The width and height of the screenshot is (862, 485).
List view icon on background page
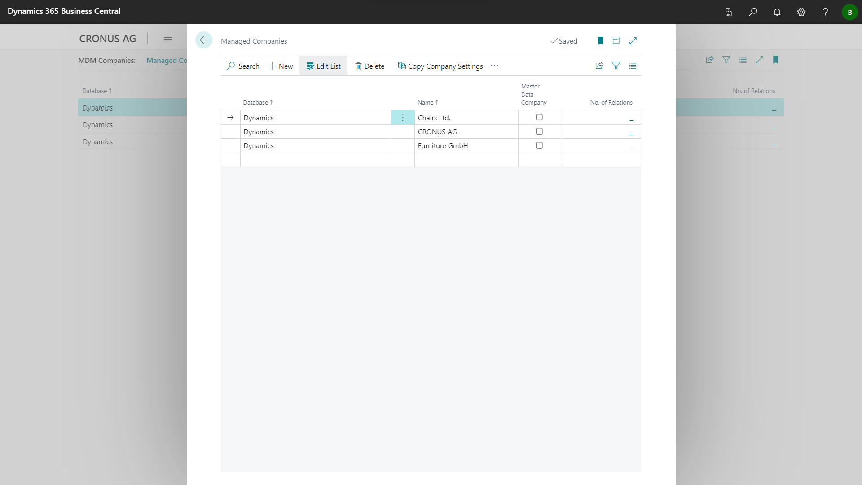click(x=743, y=60)
